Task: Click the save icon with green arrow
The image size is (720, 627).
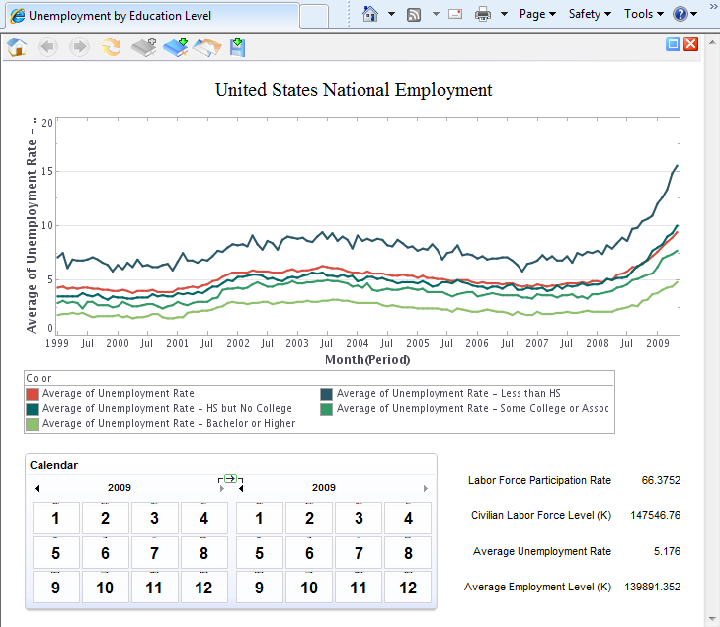Action: click(238, 47)
